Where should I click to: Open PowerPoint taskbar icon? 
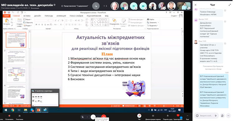pos(38,110)
